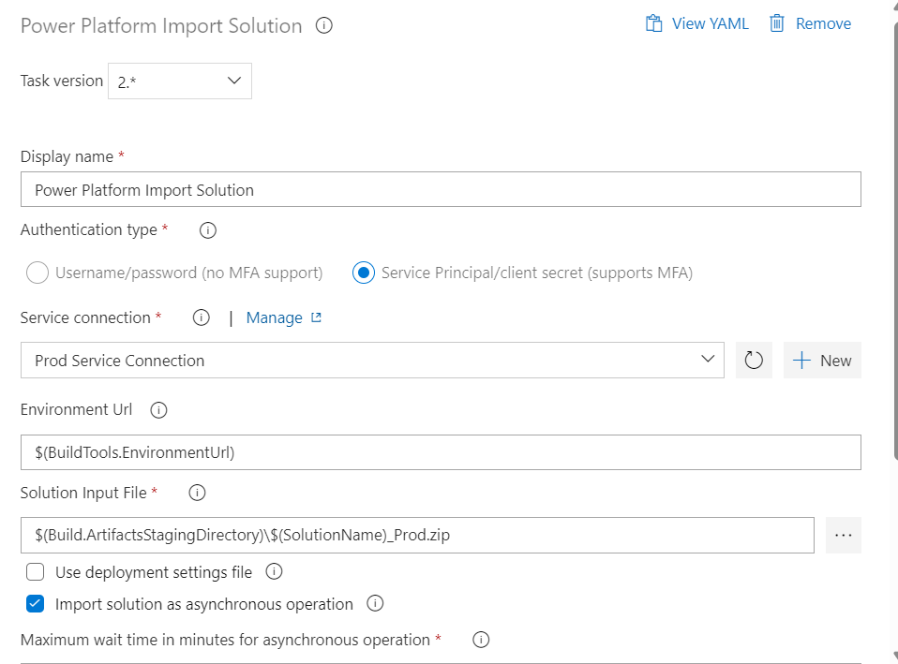Click the Environment Url info icon
This screenshot has width=898, height=664.
(x=158, y=409)
